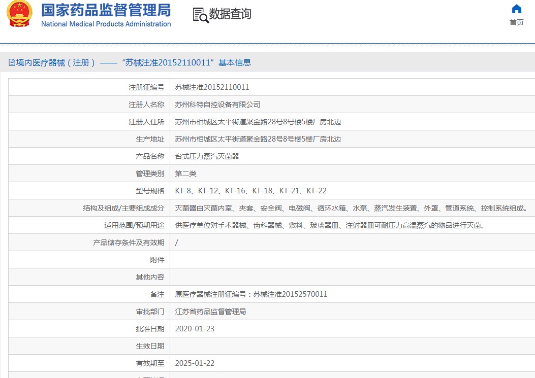This screenshot has height=378, width=535.
Task: Click National Medical Products Administration text
Action: (106, 24)
